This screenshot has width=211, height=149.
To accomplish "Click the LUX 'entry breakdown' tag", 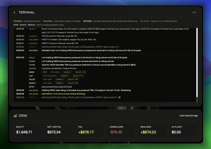I will (50, 76).
